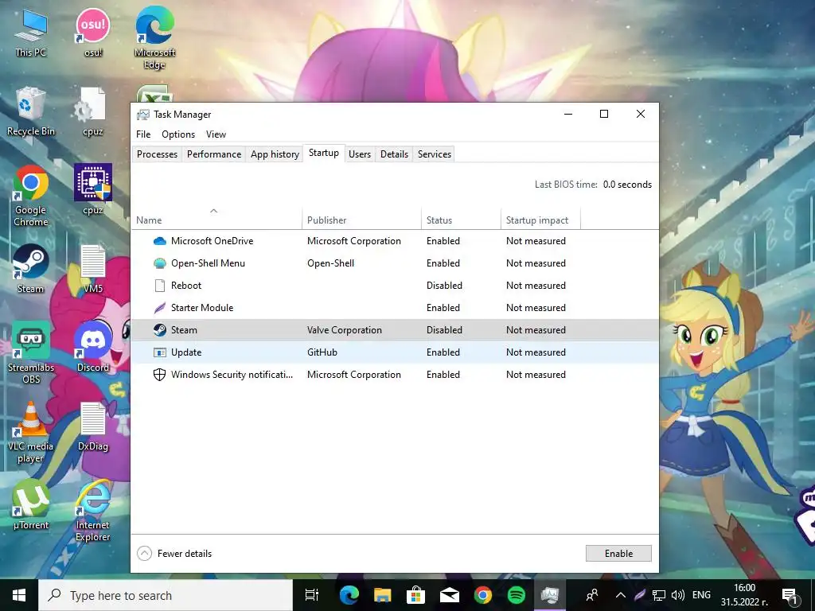
Task: Collapse Task Manager with Fewer details
Action: (x=174, y=554)
